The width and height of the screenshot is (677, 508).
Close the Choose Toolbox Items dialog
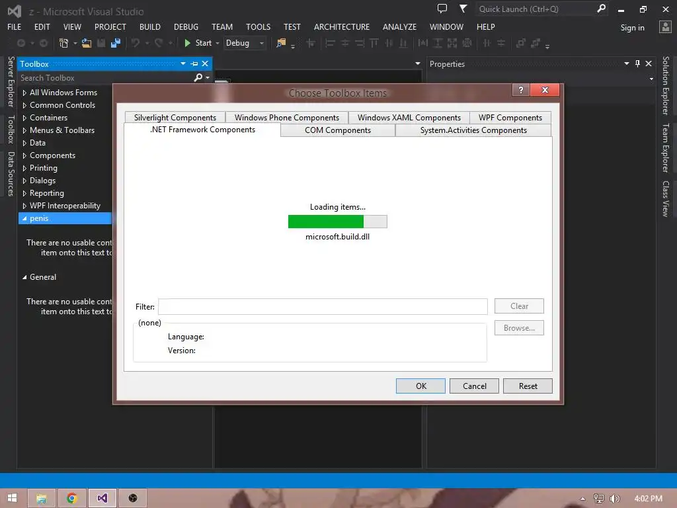point(545,90)
